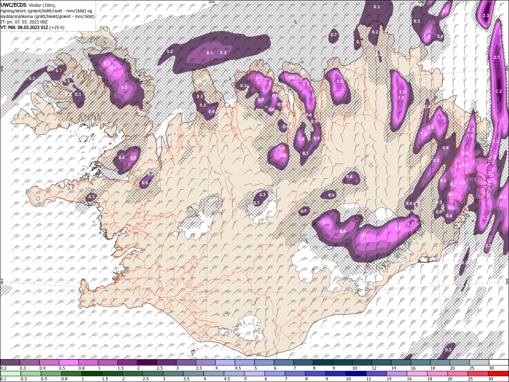Image resolution: width=509 pixels, height=382 pixels.
Task: Click the magenta-purple 1.5 snow legend swatch
Action: tap(128, 363)
